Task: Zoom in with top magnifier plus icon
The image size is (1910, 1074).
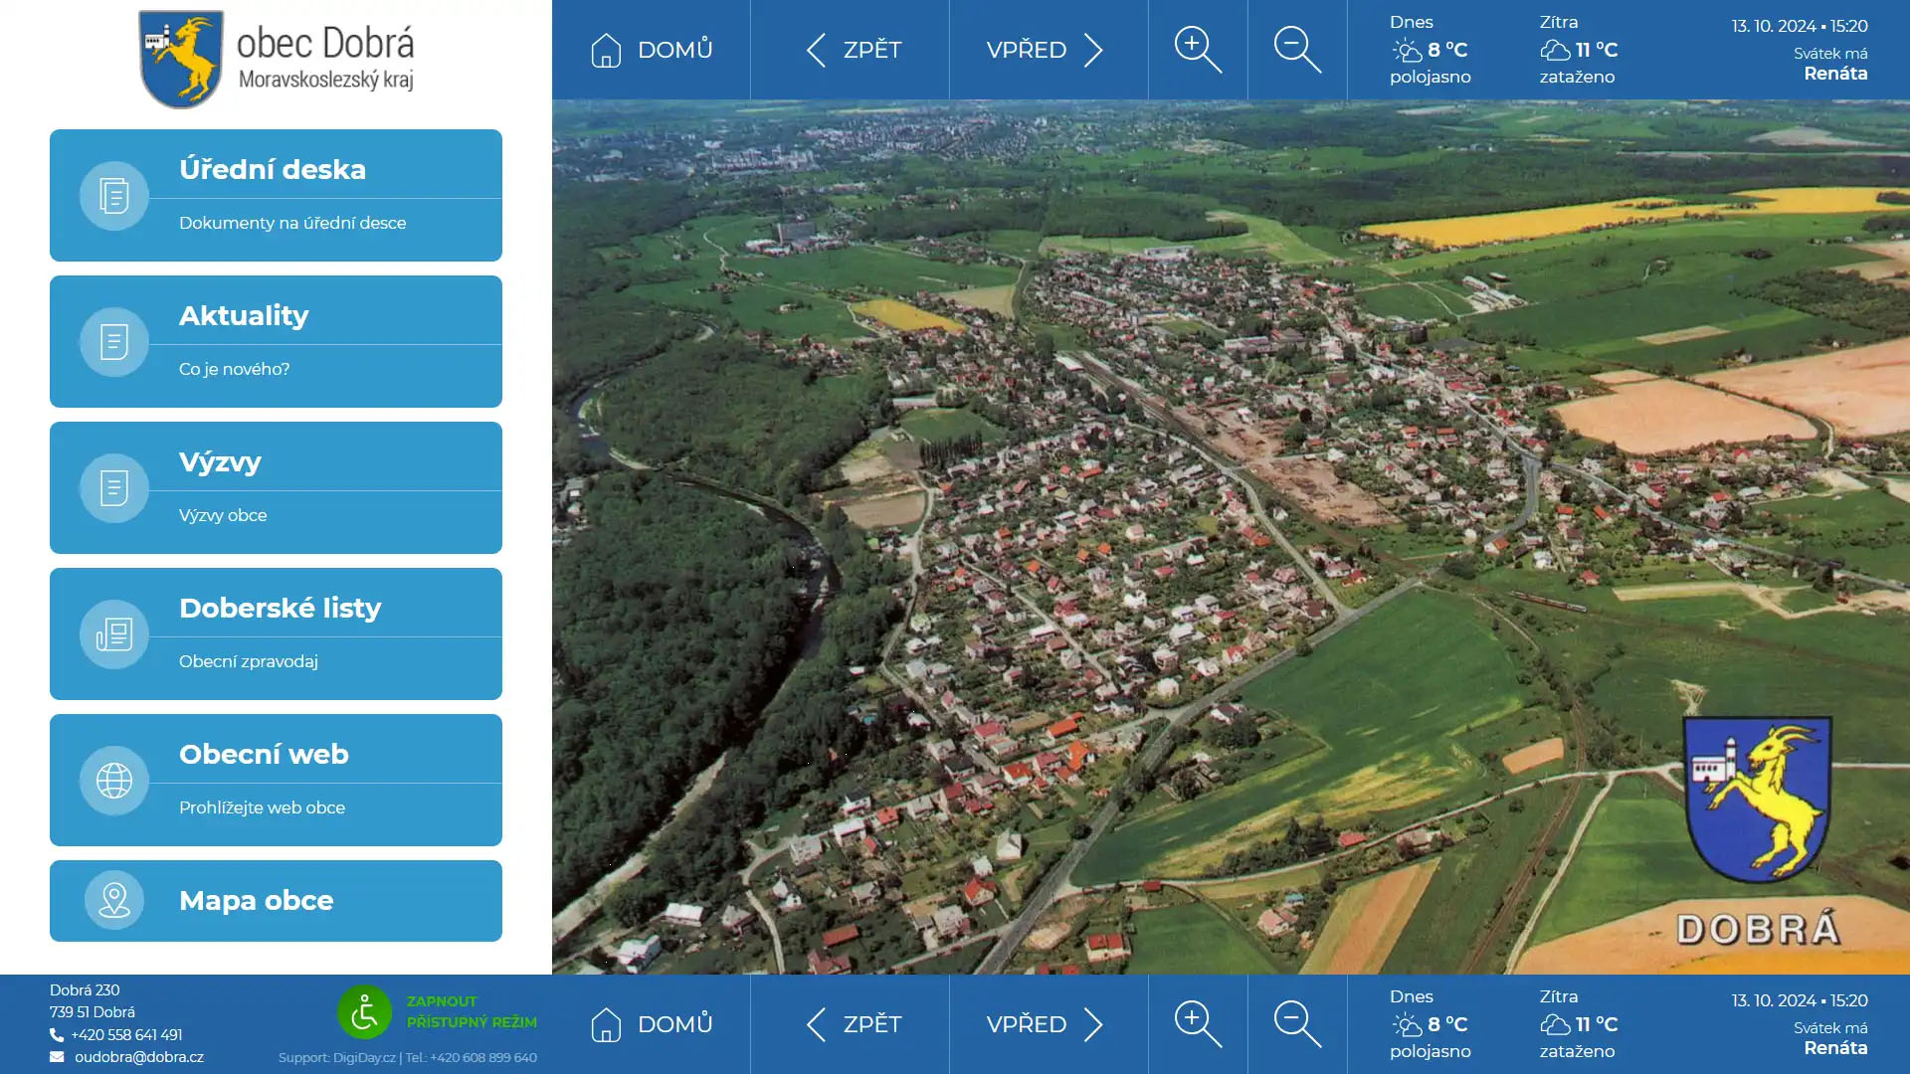Action: click(1198, 50)
